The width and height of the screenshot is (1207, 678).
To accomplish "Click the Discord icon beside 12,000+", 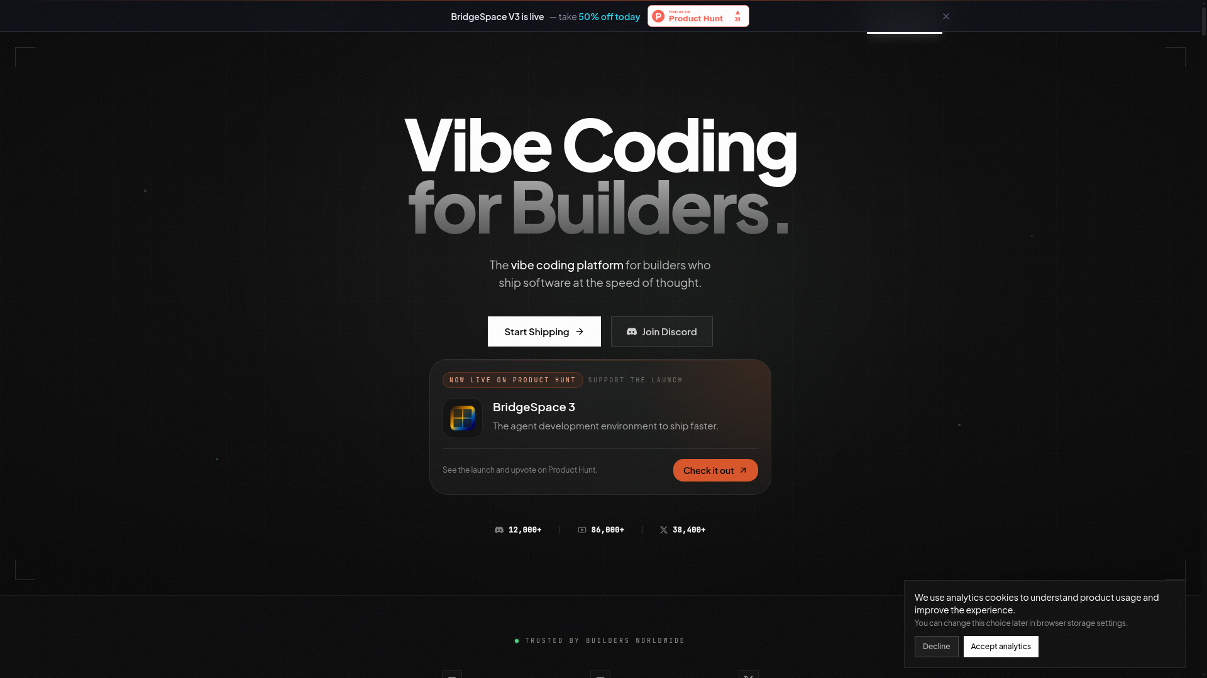I will [499, 530].
